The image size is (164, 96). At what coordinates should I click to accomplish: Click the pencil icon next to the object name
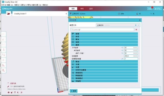click(8, 87)
